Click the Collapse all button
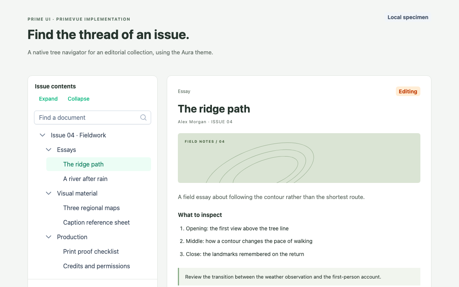 [x=78, y=99]
